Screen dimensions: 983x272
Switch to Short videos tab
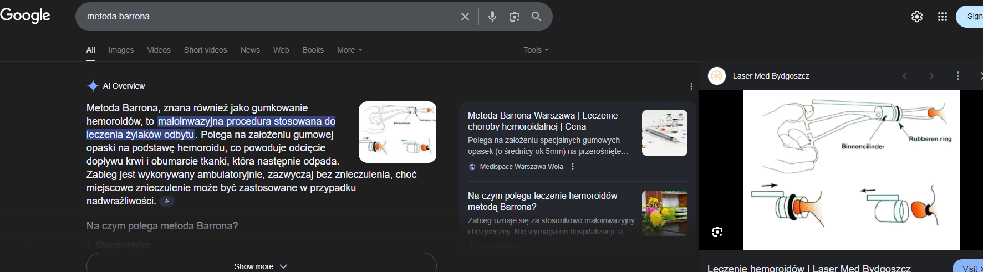(x=206, y=50)
